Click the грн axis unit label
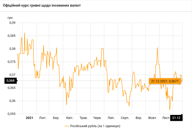 pyautogui.click(x=10, y=17)
